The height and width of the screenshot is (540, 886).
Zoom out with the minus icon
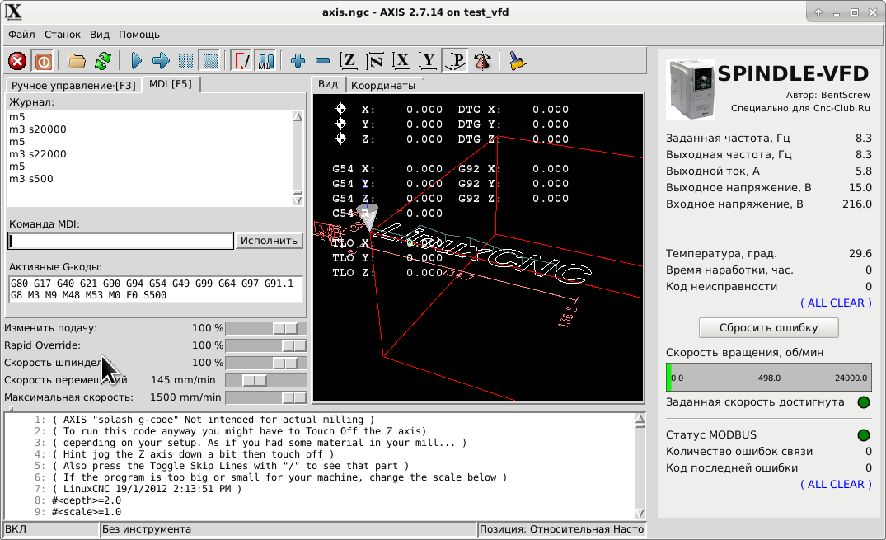pyautogui.click(x=323, y=61)
